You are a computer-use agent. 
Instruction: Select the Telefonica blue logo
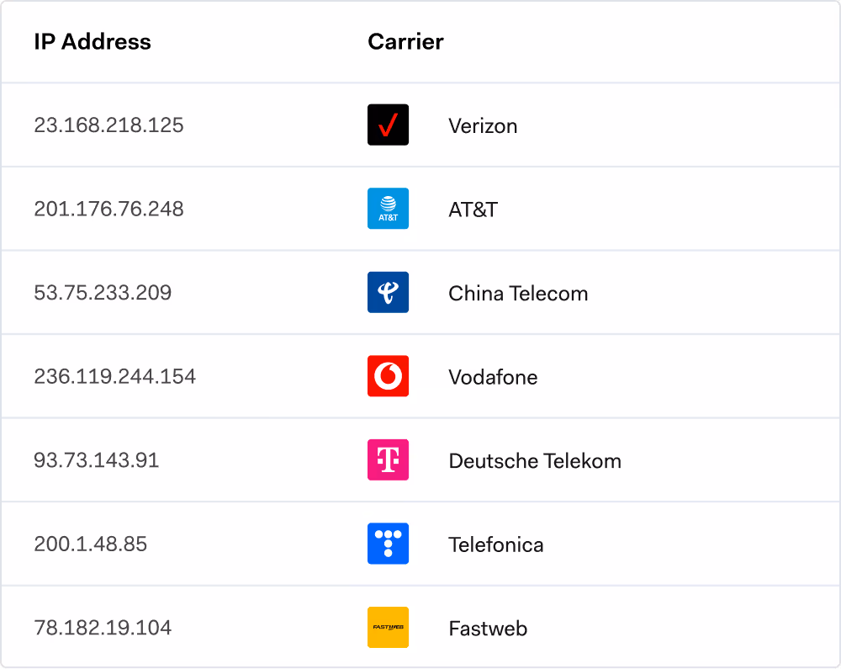coord(388,544)
